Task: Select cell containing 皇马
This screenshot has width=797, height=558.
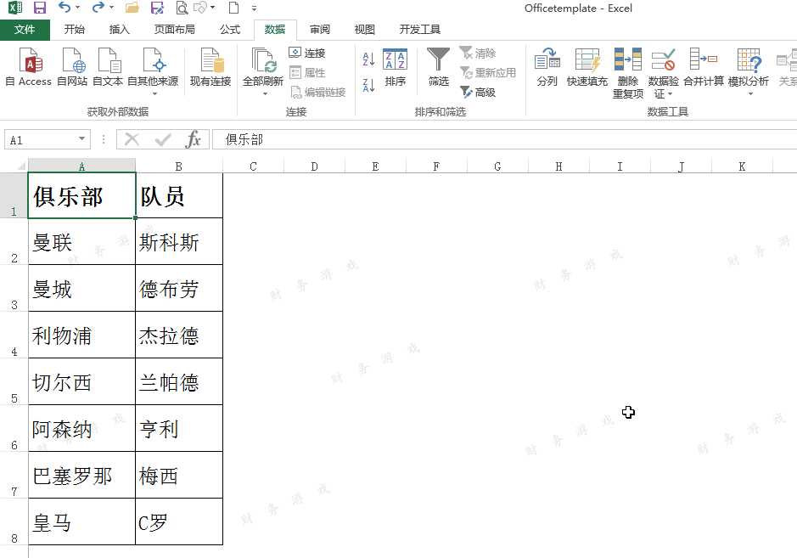Action: 81,521
